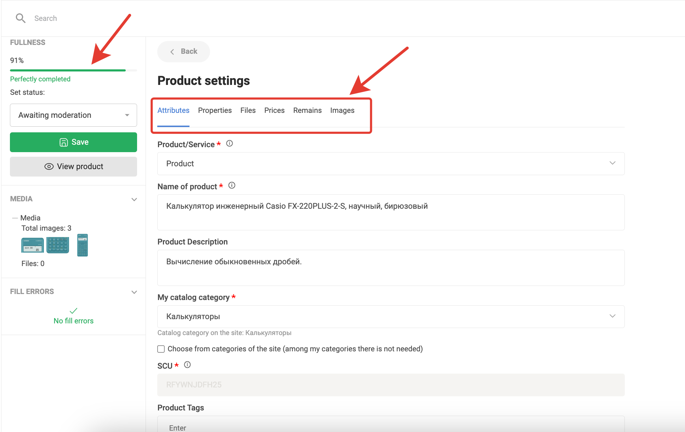
Task: Click the search magnifier icon
Action: pyautogui.click(x=21, y=18)
